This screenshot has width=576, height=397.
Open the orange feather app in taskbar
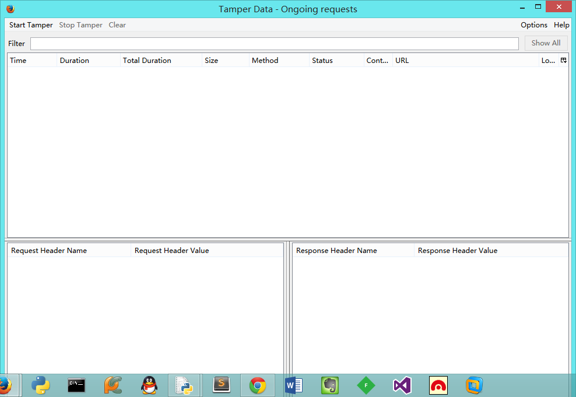[113, 385]
